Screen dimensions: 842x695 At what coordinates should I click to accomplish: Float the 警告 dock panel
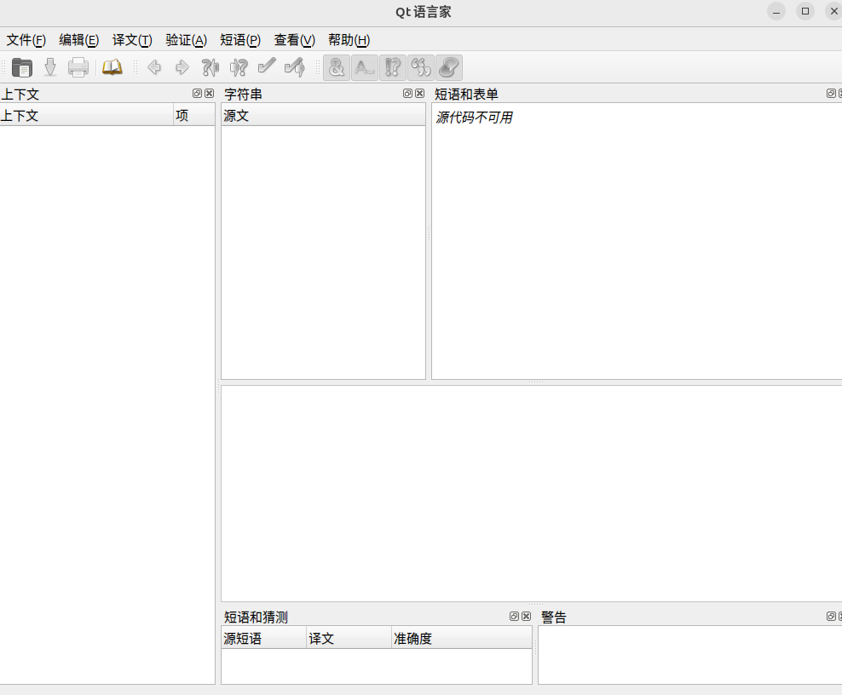point(831,616)
